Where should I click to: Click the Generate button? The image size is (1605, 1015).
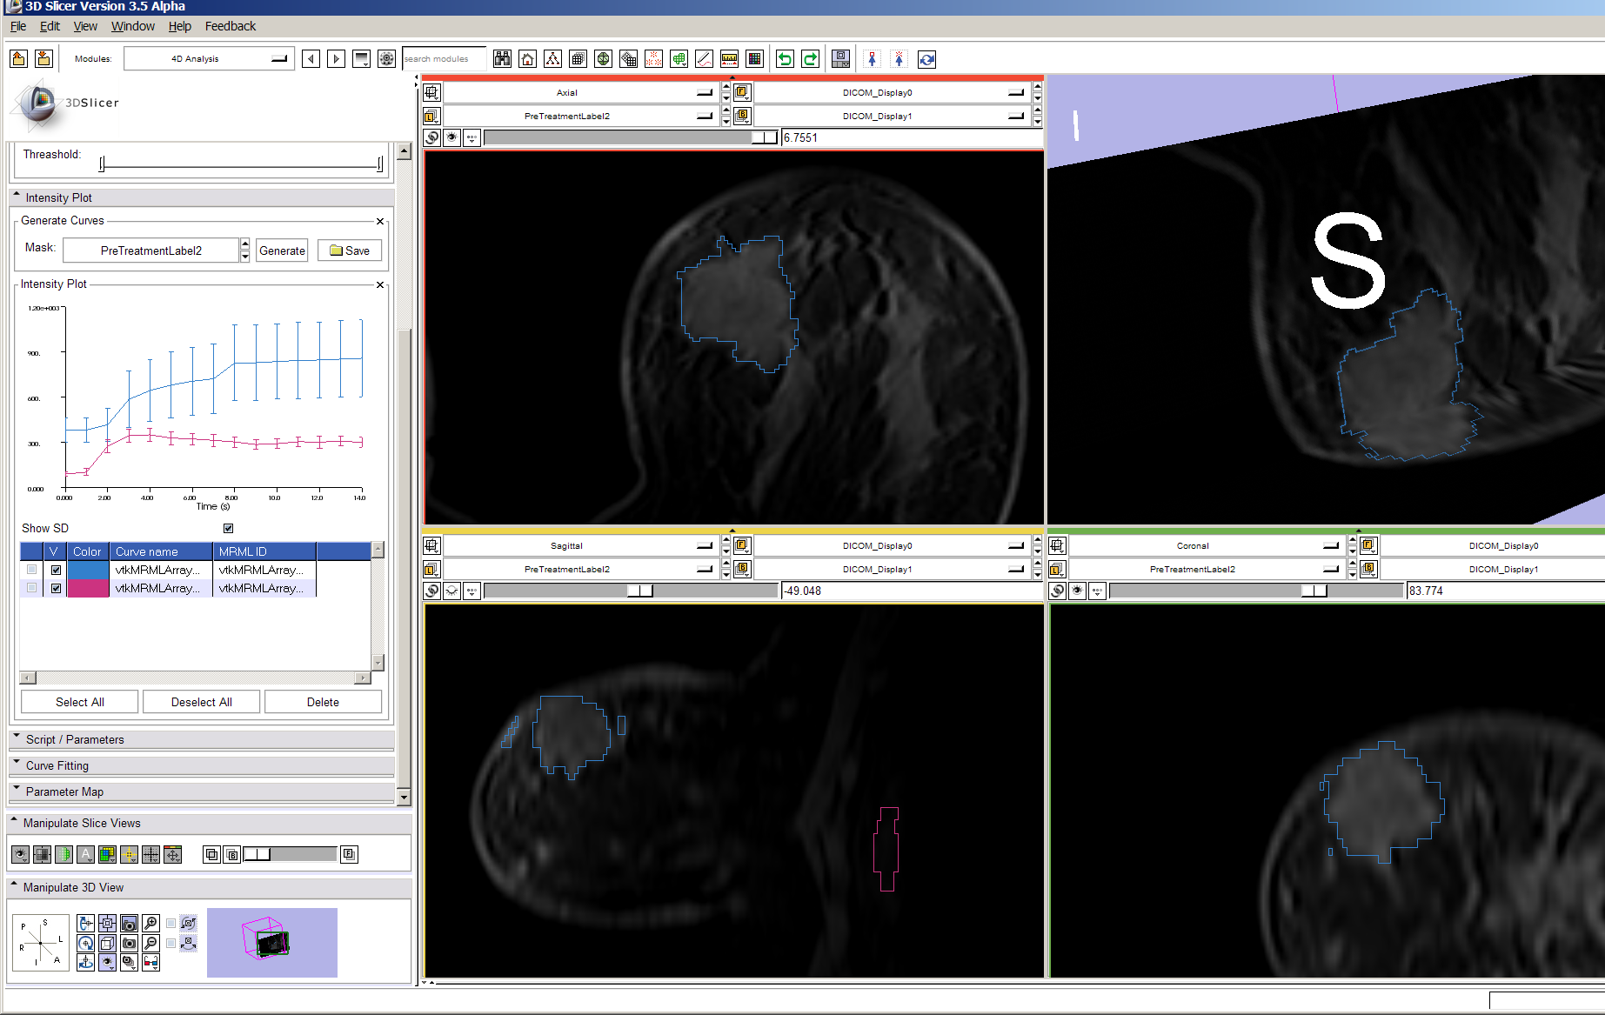point(282,250)
